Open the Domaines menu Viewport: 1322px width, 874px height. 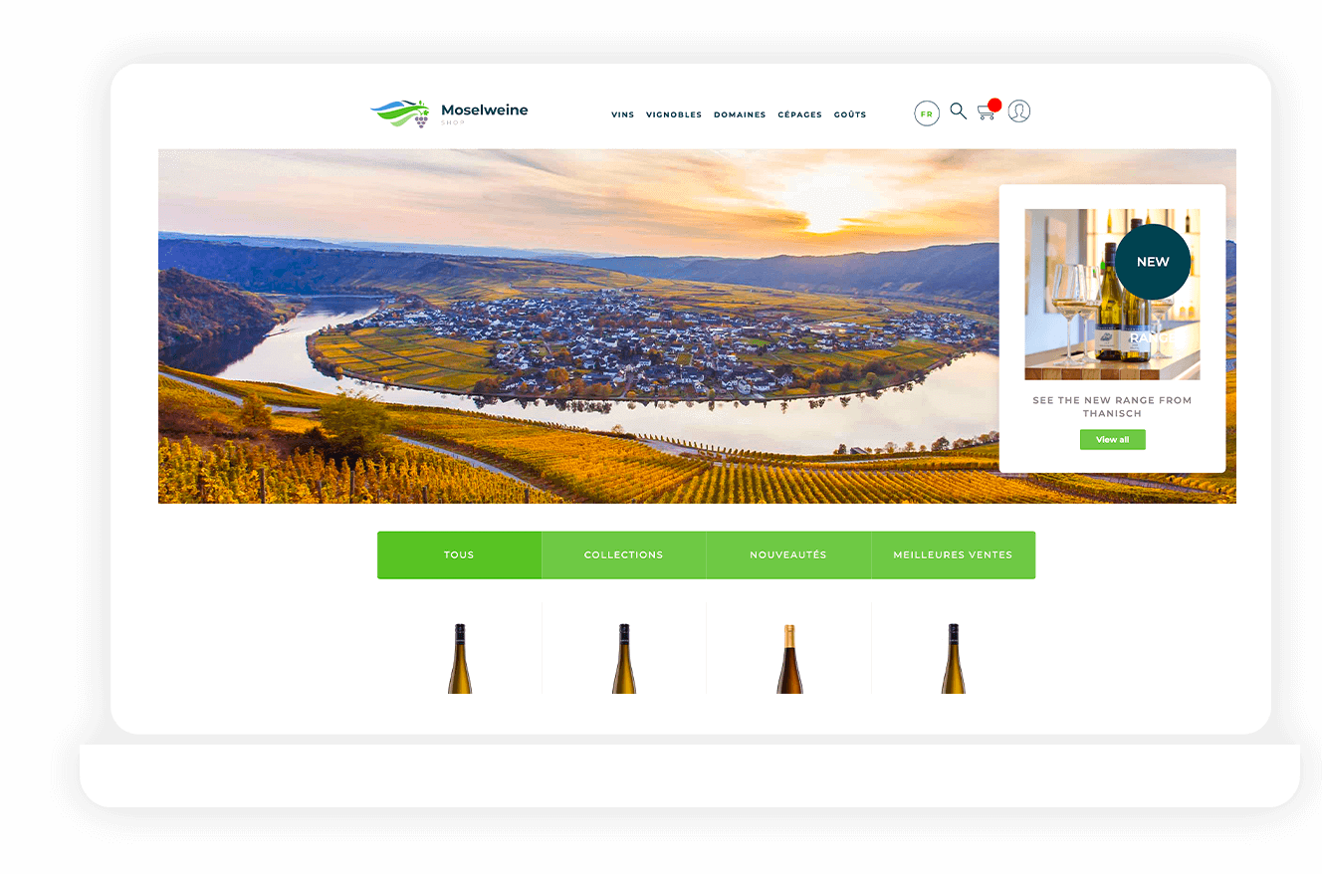(740, 114)
